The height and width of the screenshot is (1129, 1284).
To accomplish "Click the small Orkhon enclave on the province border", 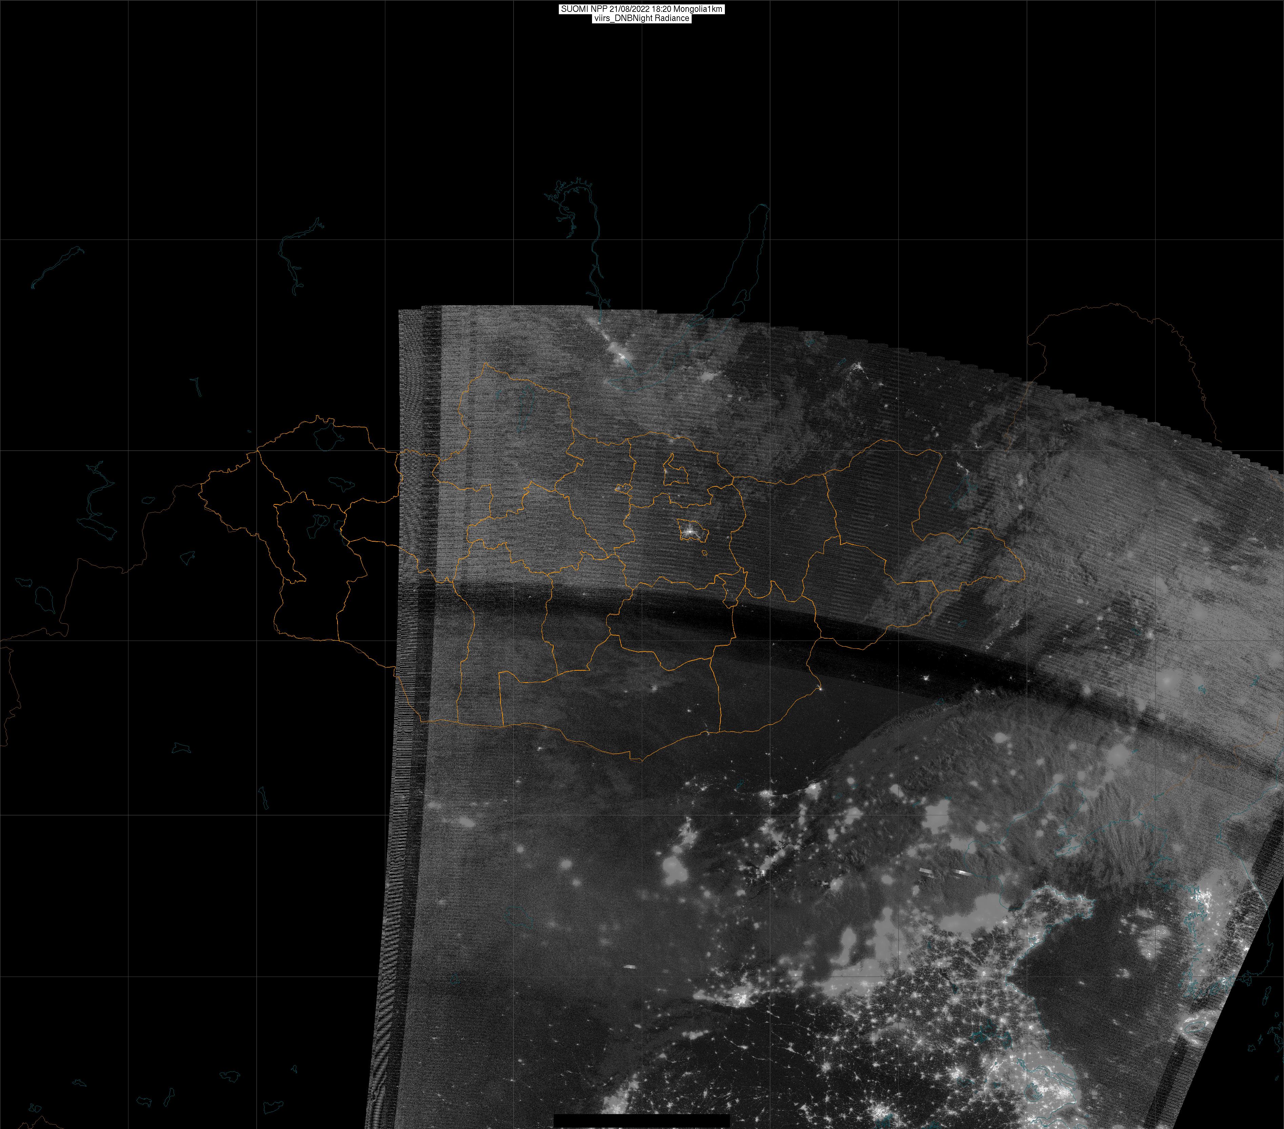I will (623, 488).
